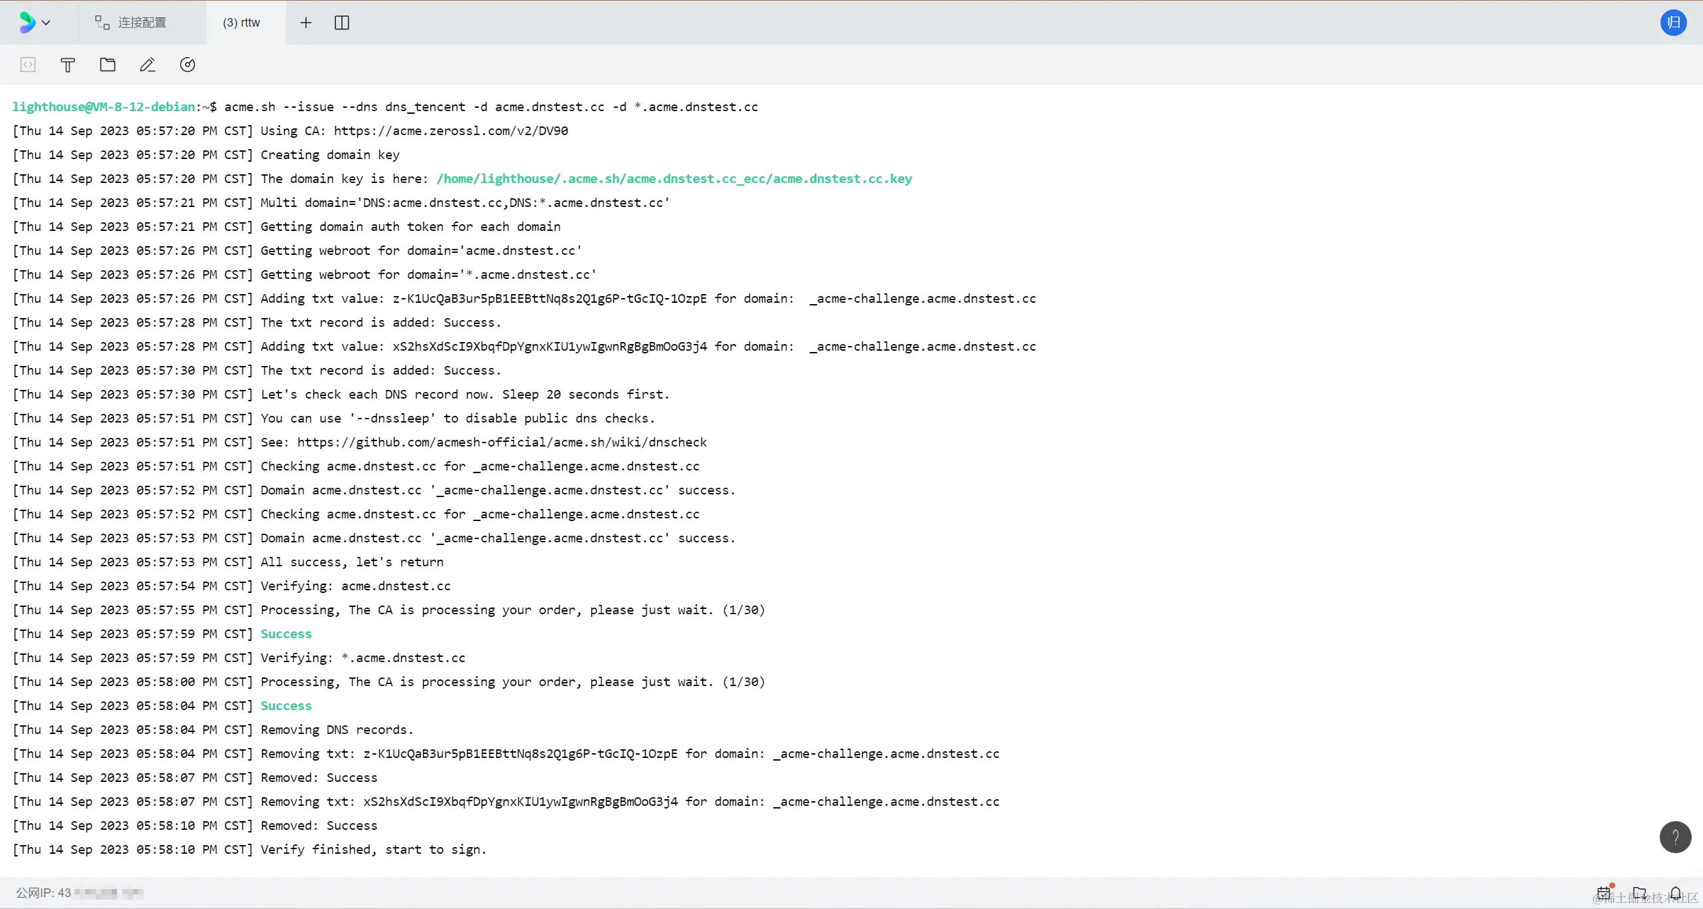The image size is (1703, 909).
Task: Open the help question mark button
Action: click(x=1675, y=836)
